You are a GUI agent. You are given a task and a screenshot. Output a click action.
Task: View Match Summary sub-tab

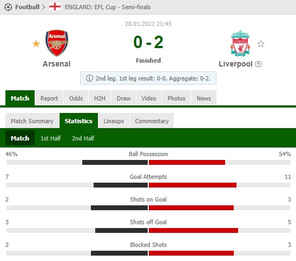pyautogui.click(x=32, y=121)
